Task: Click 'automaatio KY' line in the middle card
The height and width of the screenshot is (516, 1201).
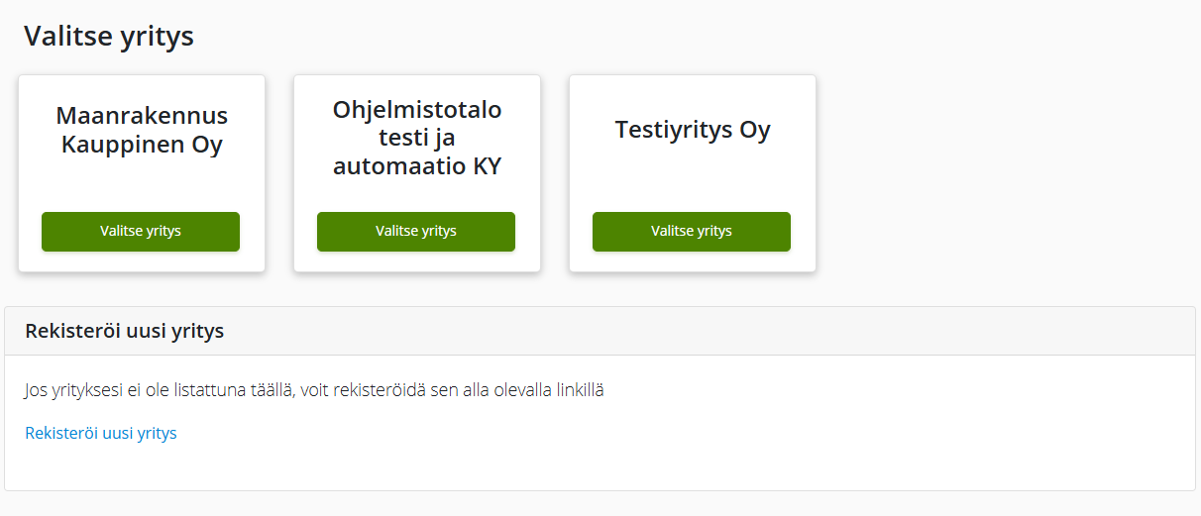Action: click(x=417, y=166)
